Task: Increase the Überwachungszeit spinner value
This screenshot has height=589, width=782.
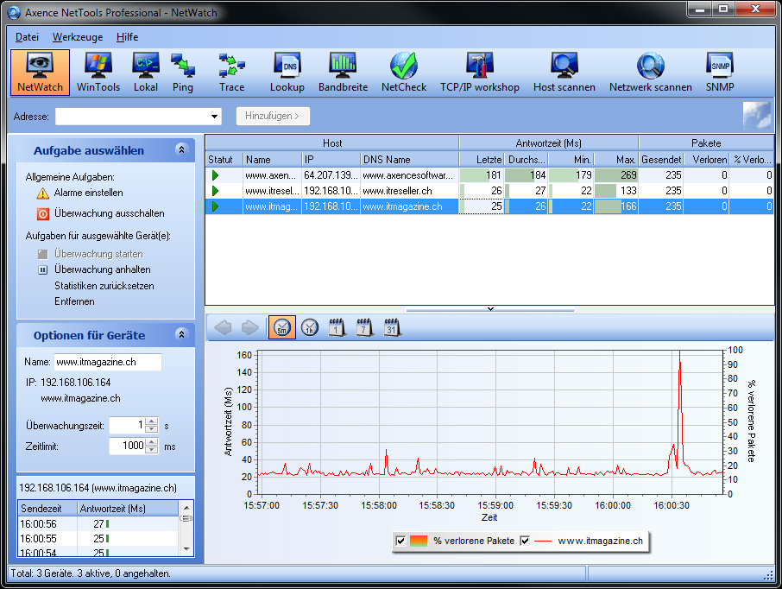Action: coord(152,421)
